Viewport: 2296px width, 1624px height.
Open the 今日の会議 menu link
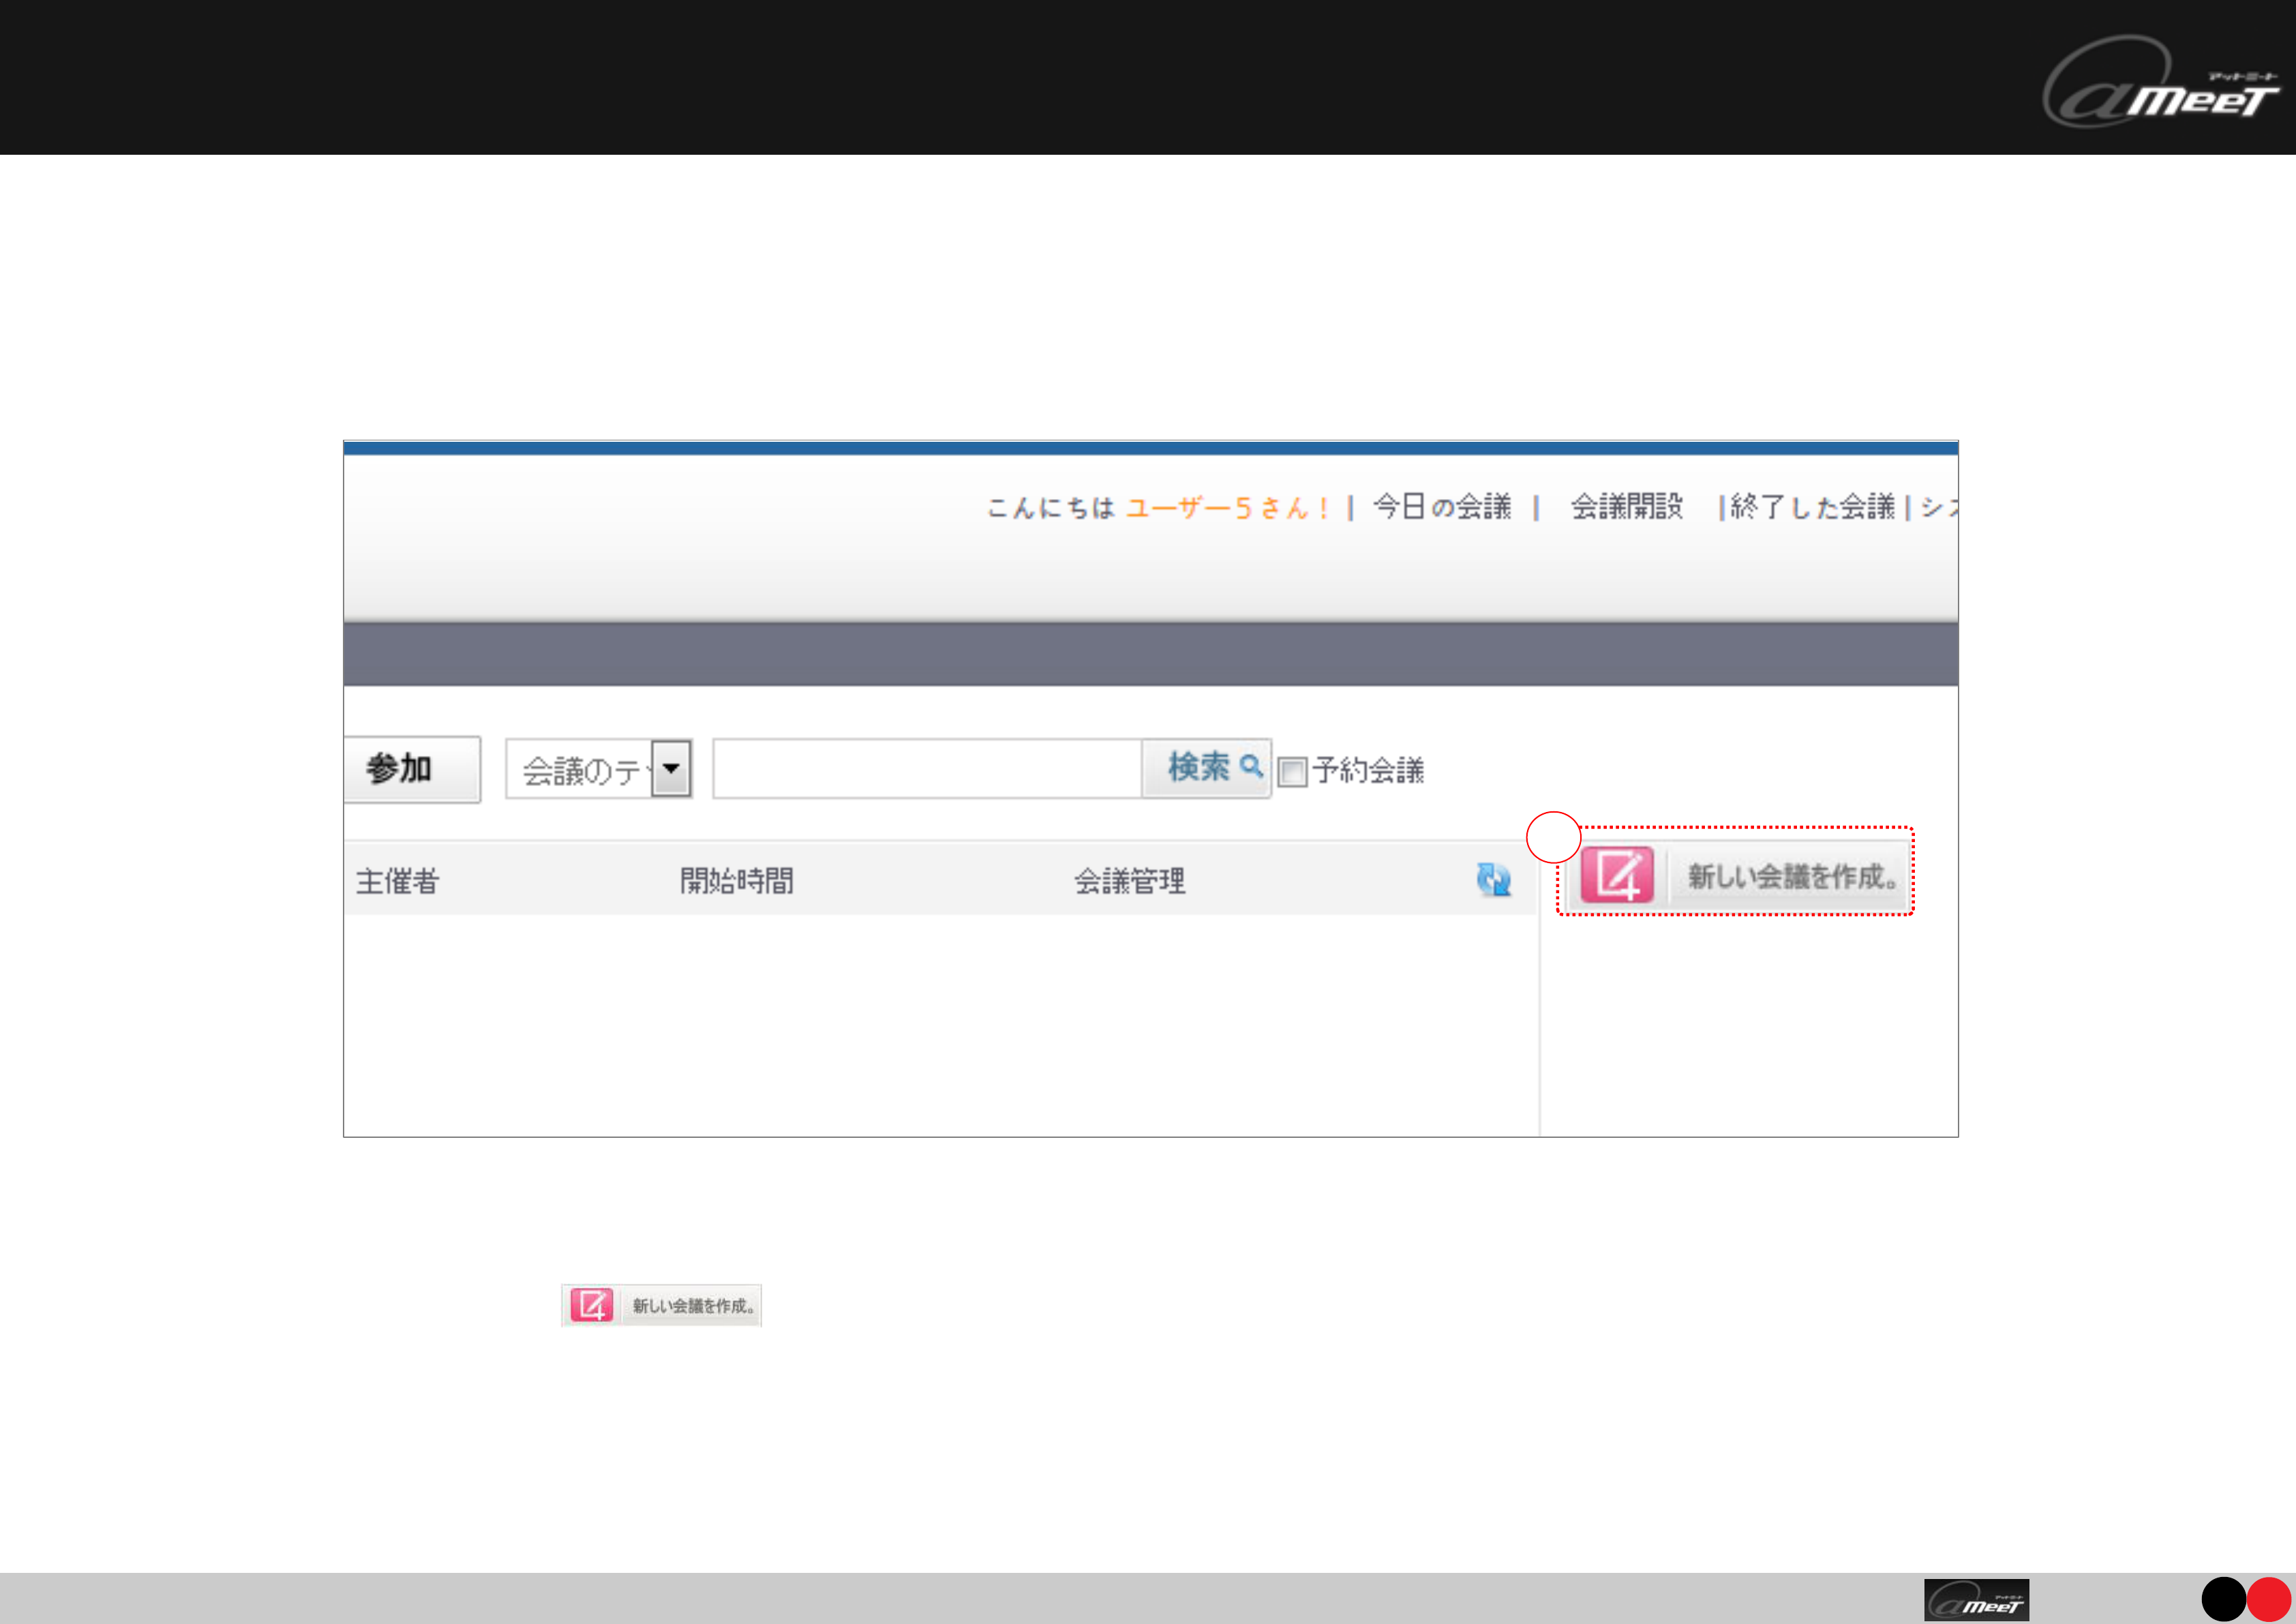point(1441,507)
